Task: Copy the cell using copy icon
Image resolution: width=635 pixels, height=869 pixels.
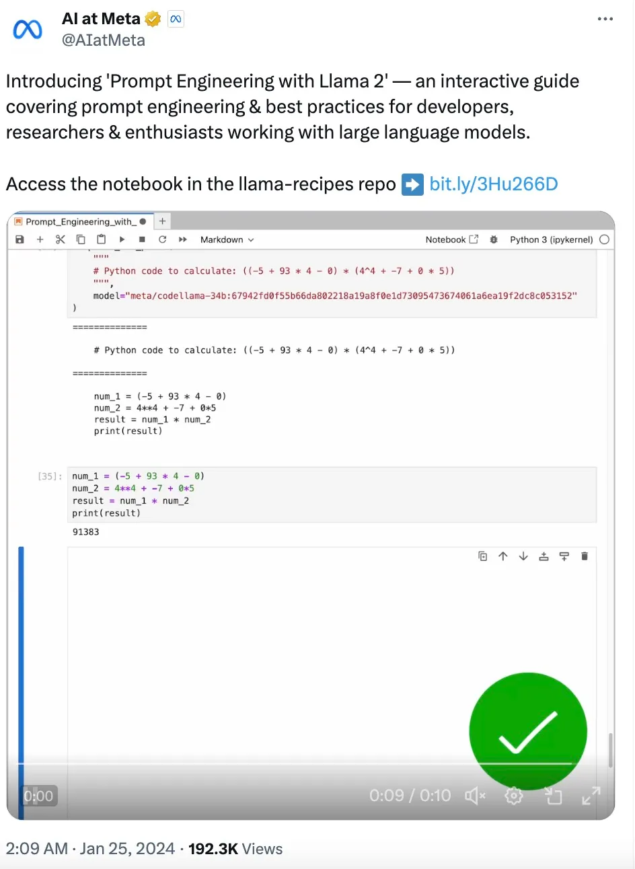Action: [x=81, y=239]
